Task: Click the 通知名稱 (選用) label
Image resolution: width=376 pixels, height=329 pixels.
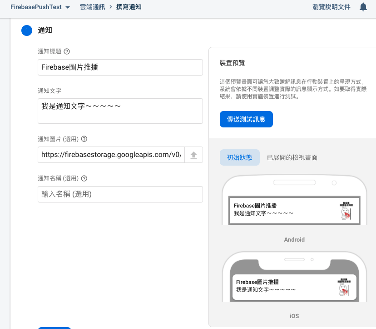Action: [x=58, y=178]
